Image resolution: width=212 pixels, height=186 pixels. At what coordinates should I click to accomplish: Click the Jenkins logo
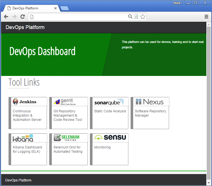(24, 102)
